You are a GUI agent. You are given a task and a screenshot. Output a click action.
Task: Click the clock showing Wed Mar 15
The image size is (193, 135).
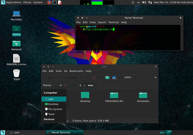165,2
